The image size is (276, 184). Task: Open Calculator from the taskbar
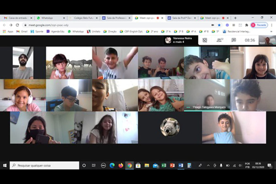[x=189, y=165]
